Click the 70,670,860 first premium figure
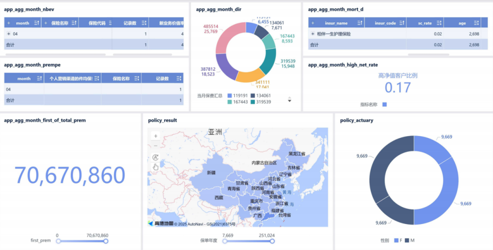 pyautogui.click(x=70, y=175)
